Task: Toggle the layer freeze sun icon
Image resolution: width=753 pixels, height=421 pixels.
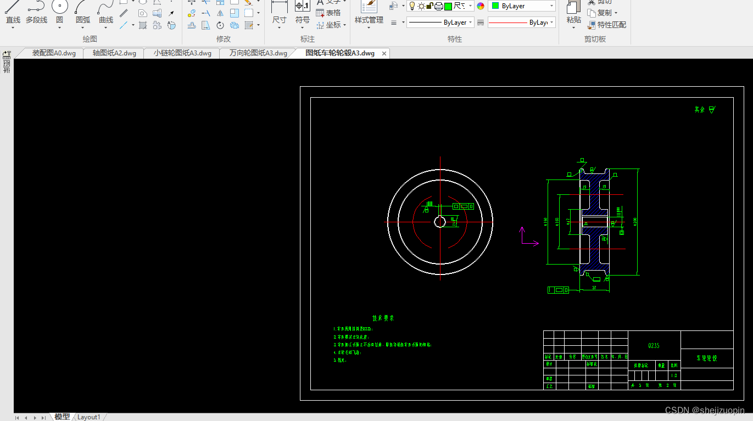Action: point(421,6)
